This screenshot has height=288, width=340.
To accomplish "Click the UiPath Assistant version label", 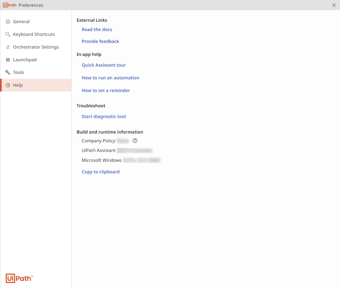I will click(99, 150).
